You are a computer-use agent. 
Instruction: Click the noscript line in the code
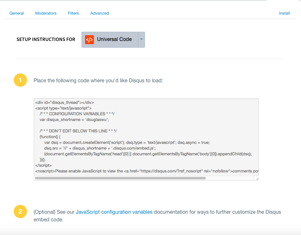(147, 171)
